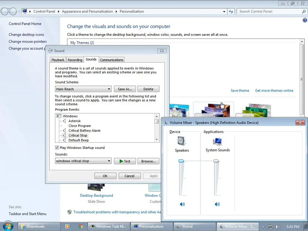308x231 pixels.
Task: Open the Sound Scheme dropdown
Action: 83,89
